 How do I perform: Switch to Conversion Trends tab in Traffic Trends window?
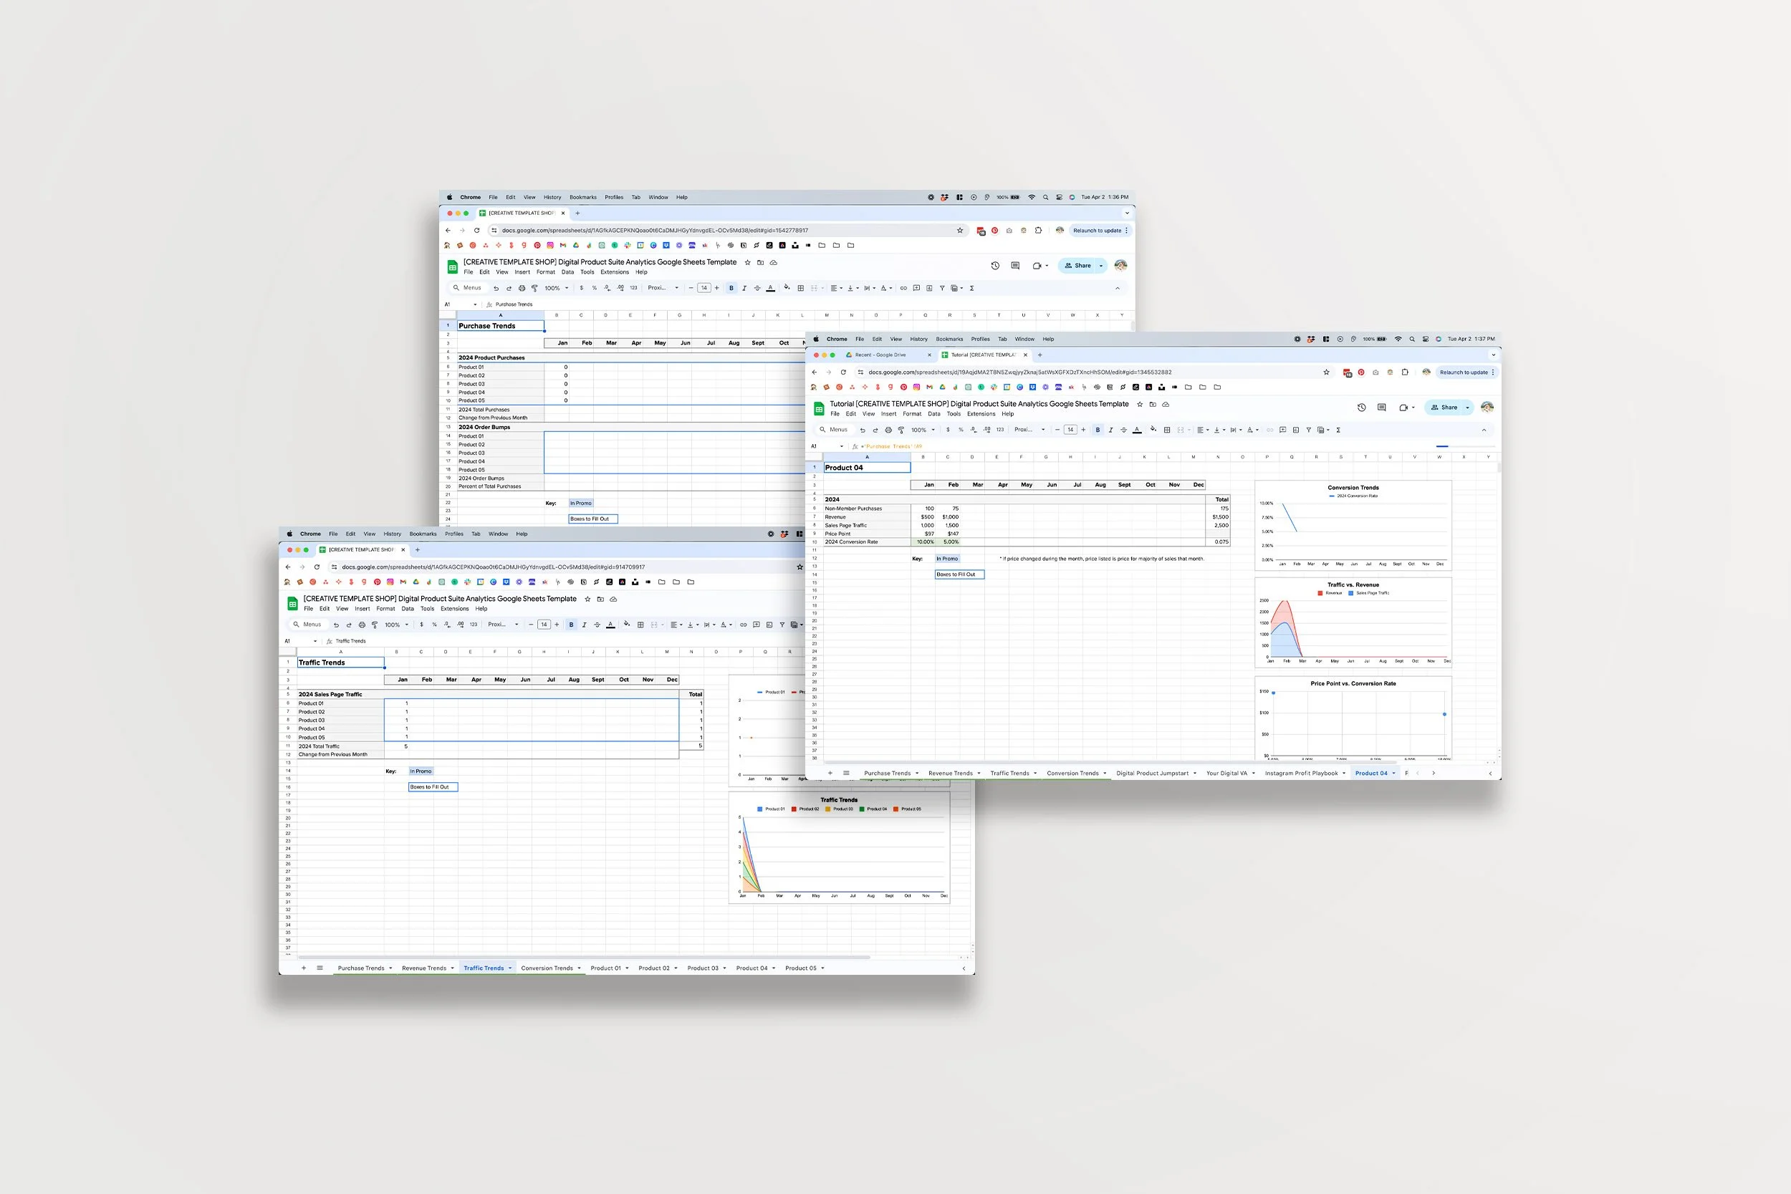click(547, 968)
